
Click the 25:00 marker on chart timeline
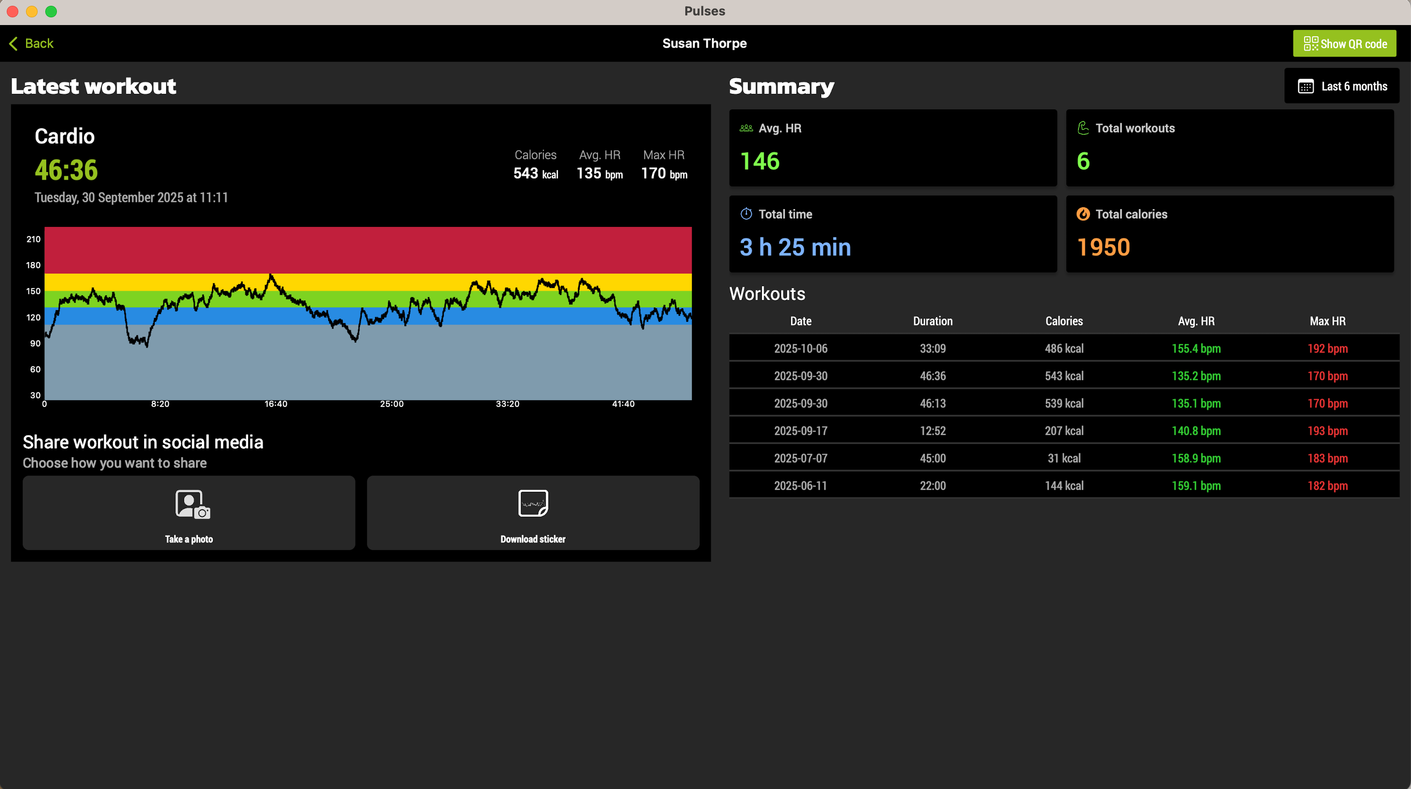point(392,404)
